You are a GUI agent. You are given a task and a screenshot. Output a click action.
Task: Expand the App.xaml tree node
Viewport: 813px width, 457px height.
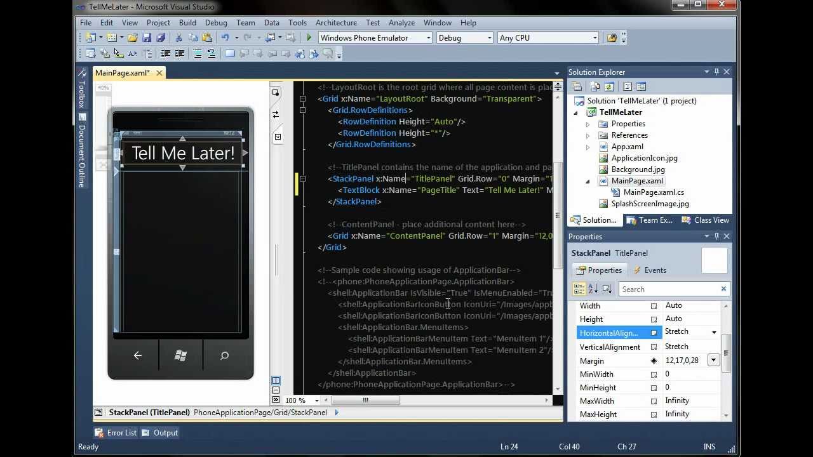(x=588, y=147)
